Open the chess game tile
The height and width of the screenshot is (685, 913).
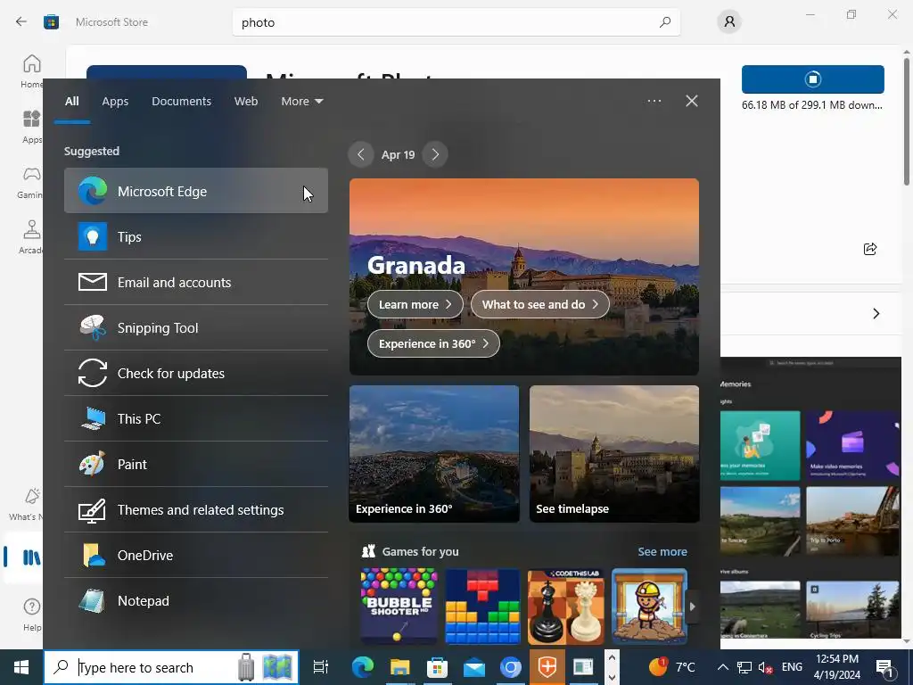point(566,606)
